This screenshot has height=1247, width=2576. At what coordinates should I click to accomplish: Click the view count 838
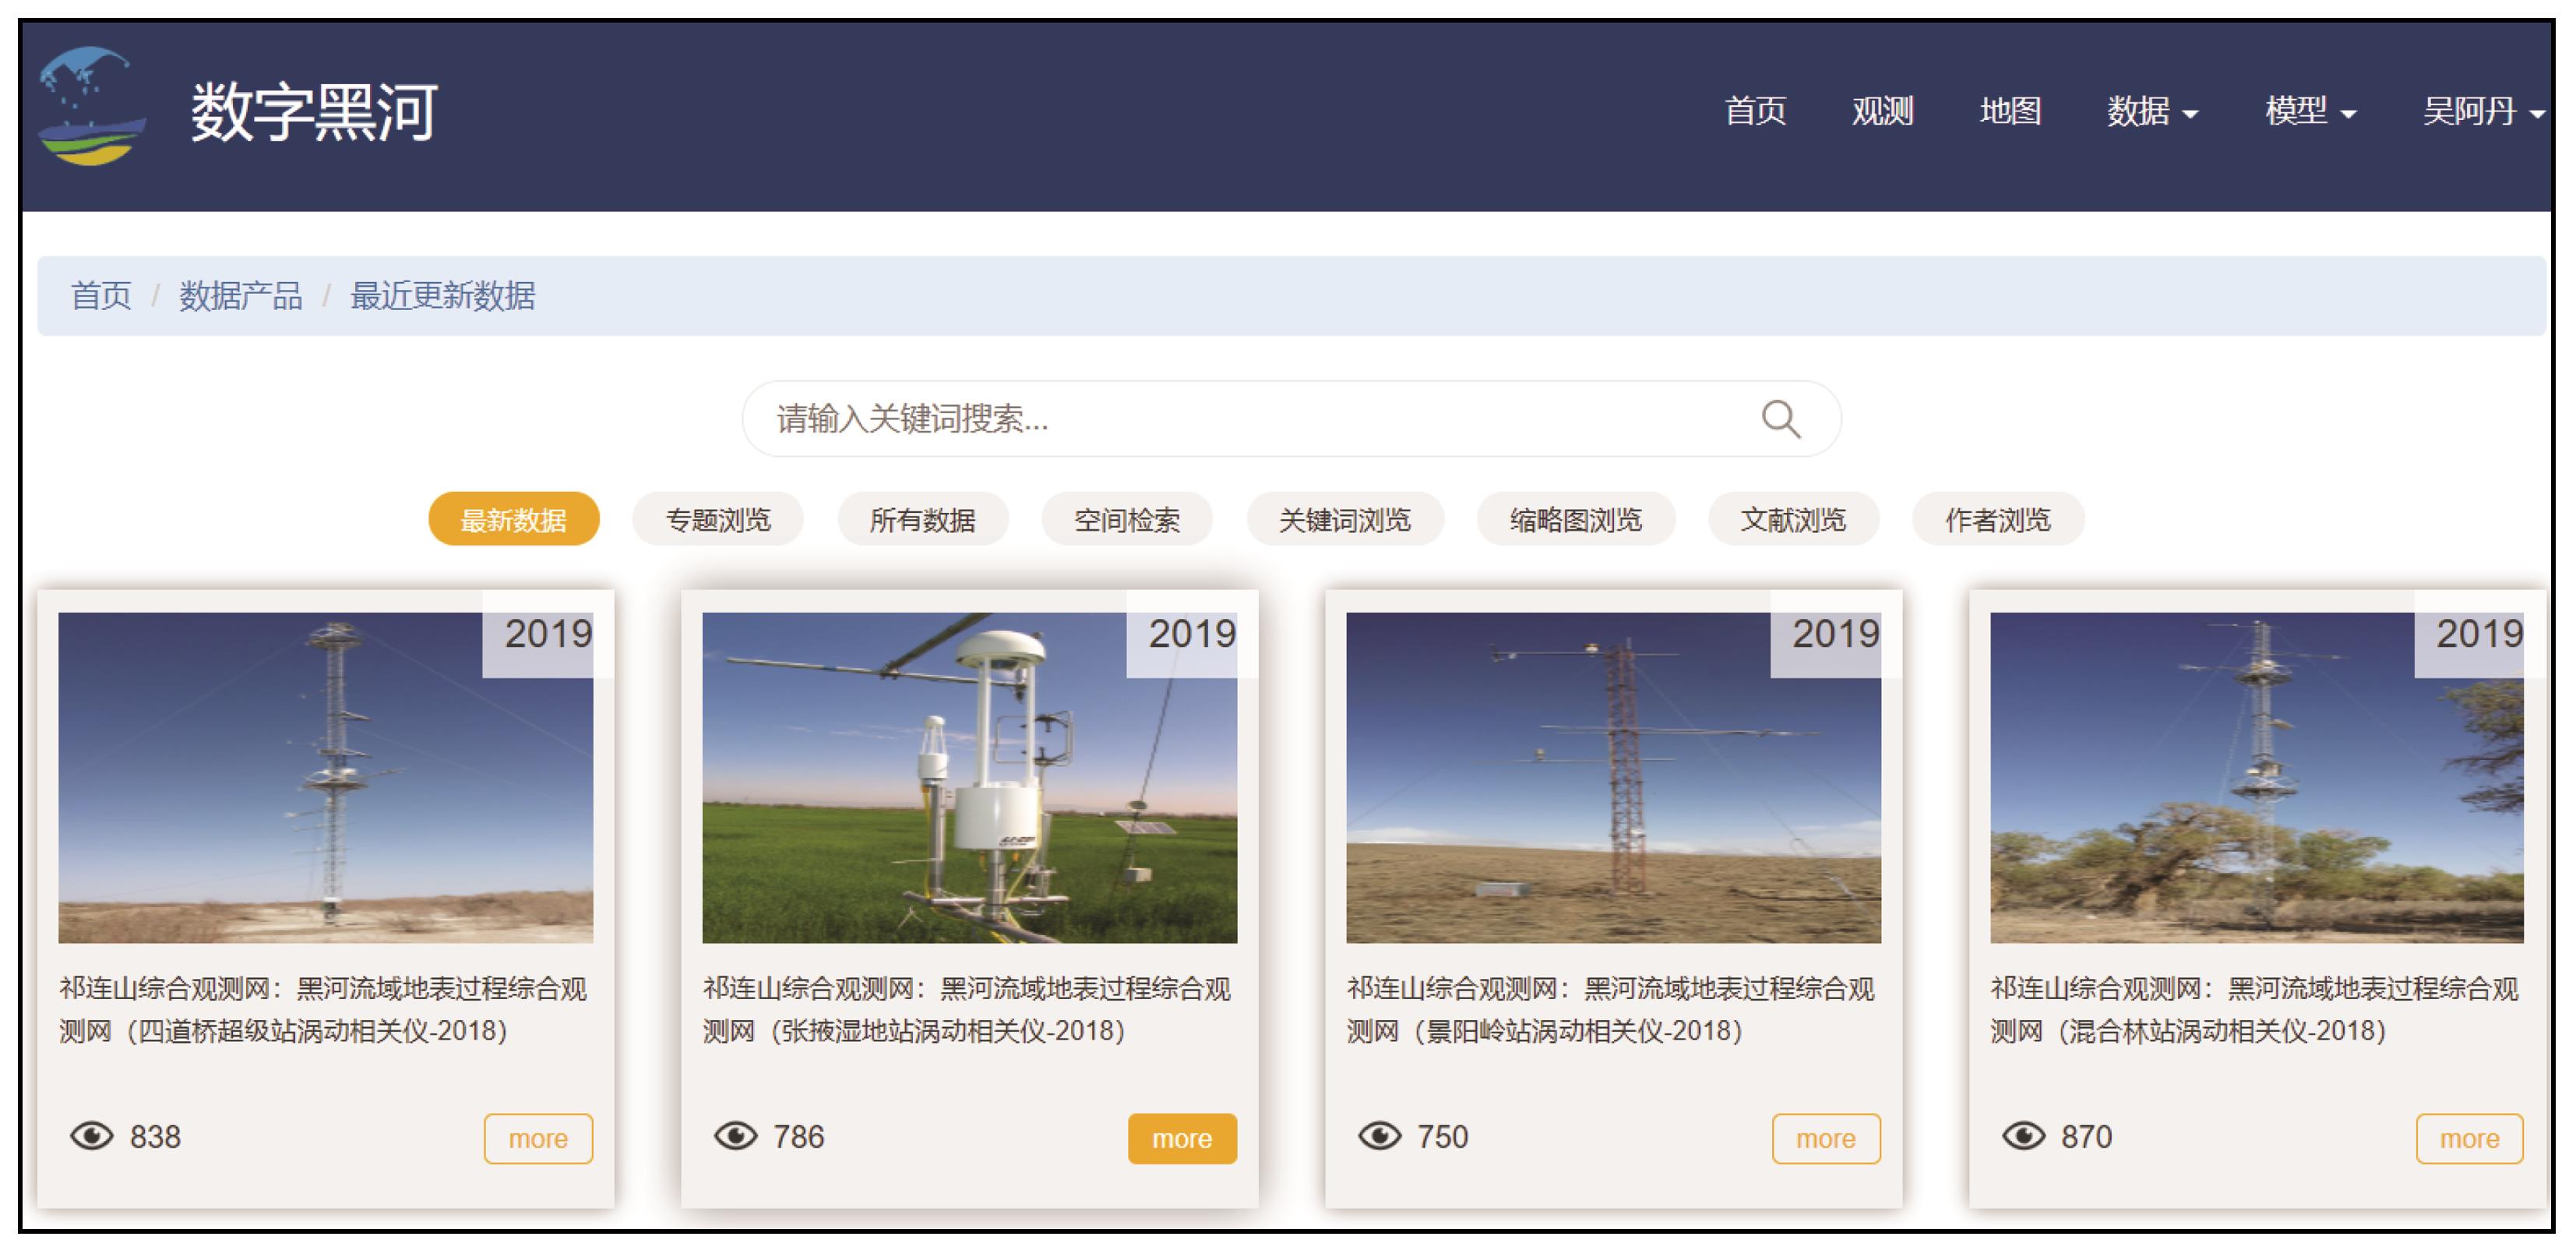155,1137
